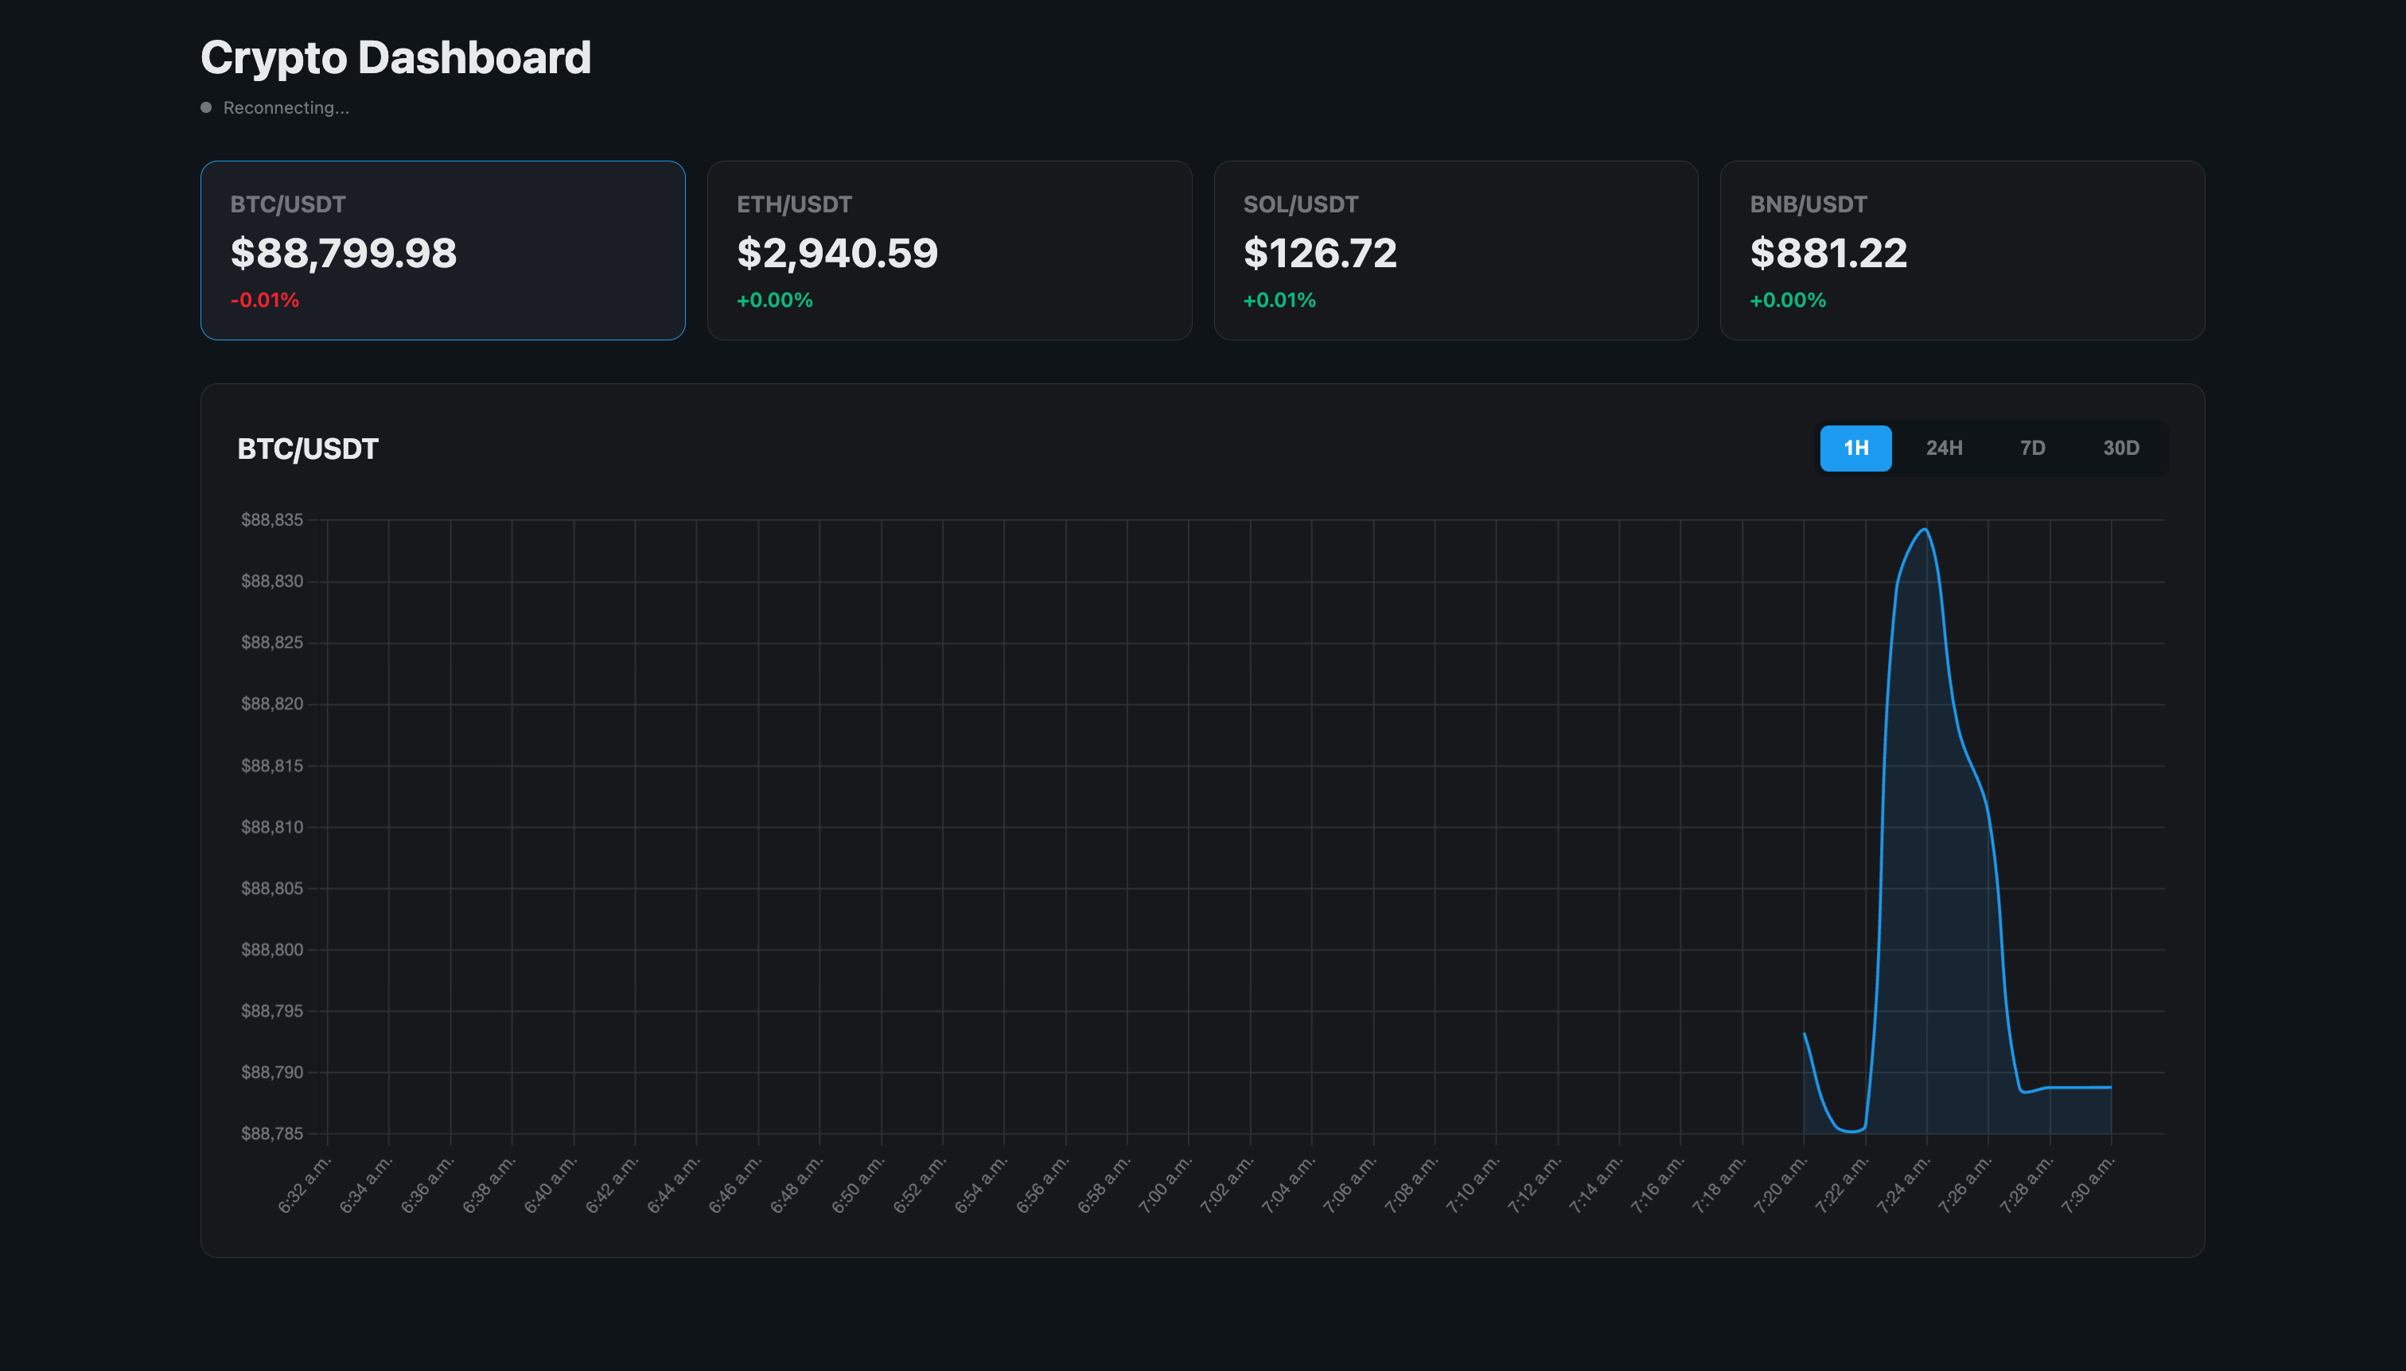The image size is (2406, 1371).
Task: Click the 7:00 a.m. x-axis label
Action: [1166, 1185]
